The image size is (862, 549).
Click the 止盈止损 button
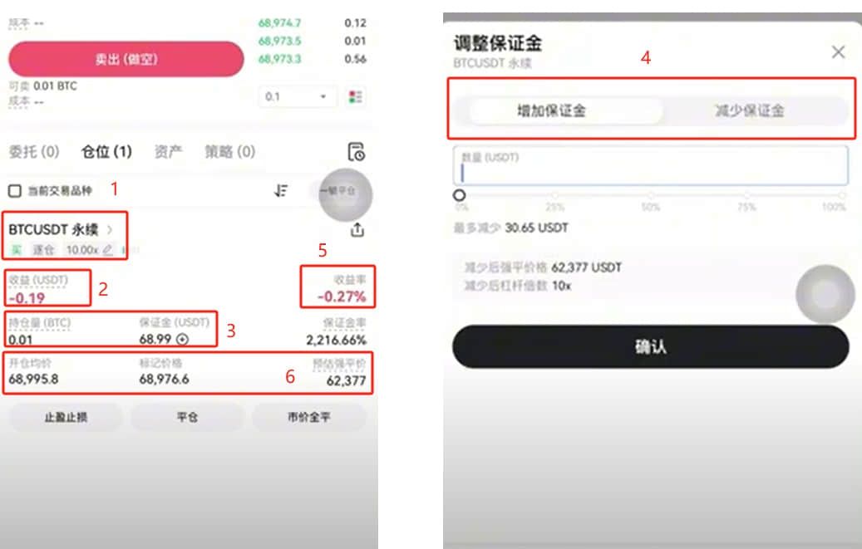66,417
